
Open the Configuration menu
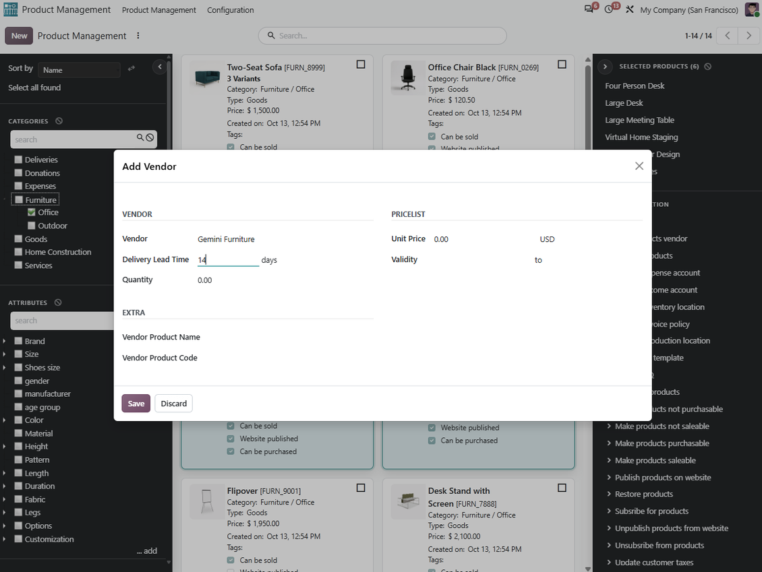coord(231,9)
